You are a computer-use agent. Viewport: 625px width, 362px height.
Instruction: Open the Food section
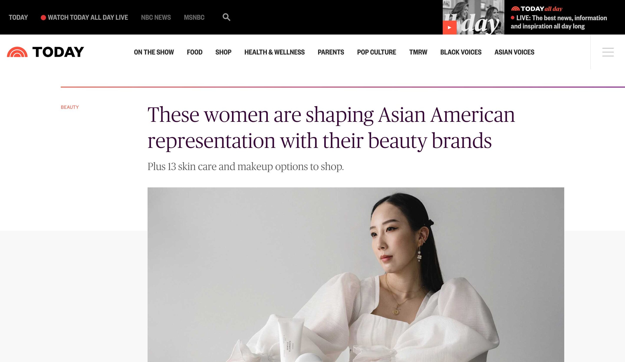[x=194, y=52]
